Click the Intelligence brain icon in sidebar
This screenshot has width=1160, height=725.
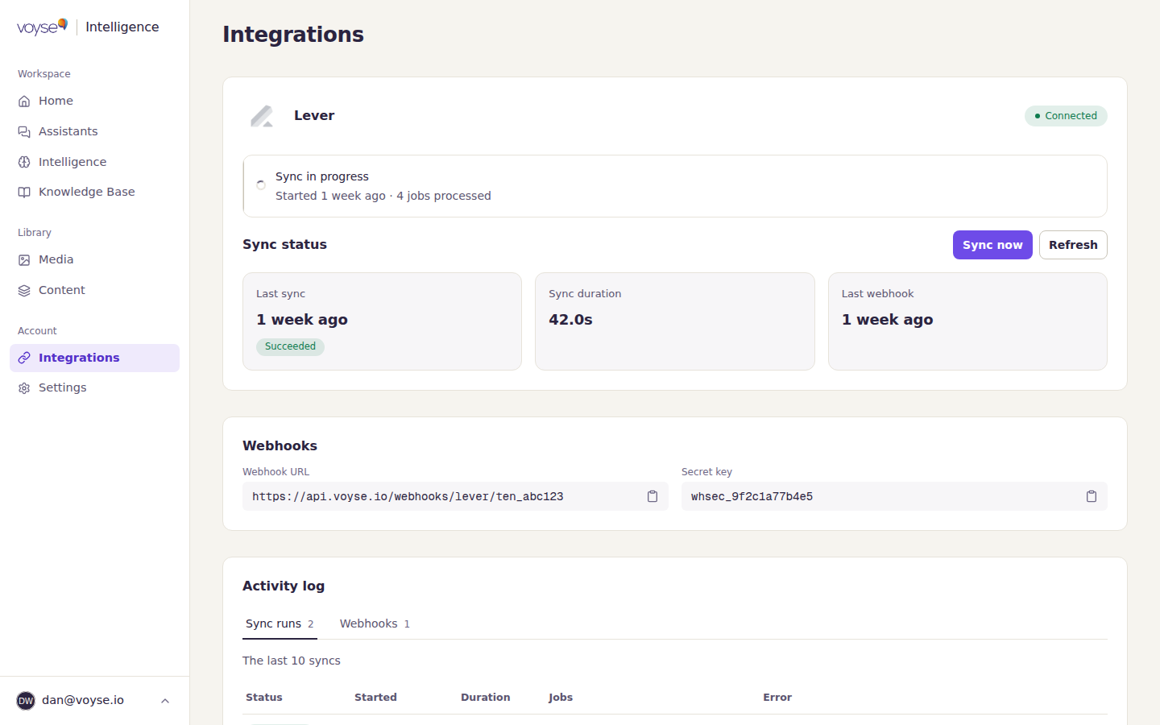(x=24, y=162)
